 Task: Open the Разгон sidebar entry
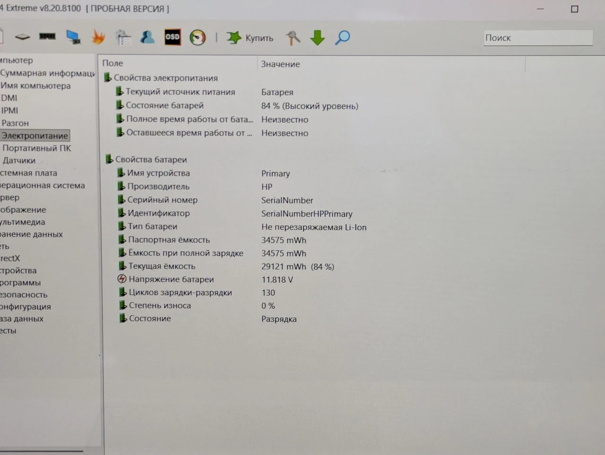pyautogui.click(x=15, y=123)
